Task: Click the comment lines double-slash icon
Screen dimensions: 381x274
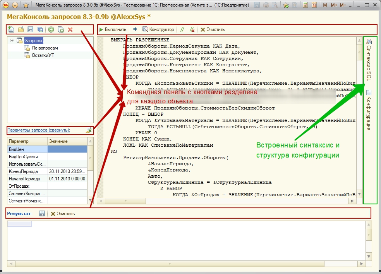Action: (182, 29)
